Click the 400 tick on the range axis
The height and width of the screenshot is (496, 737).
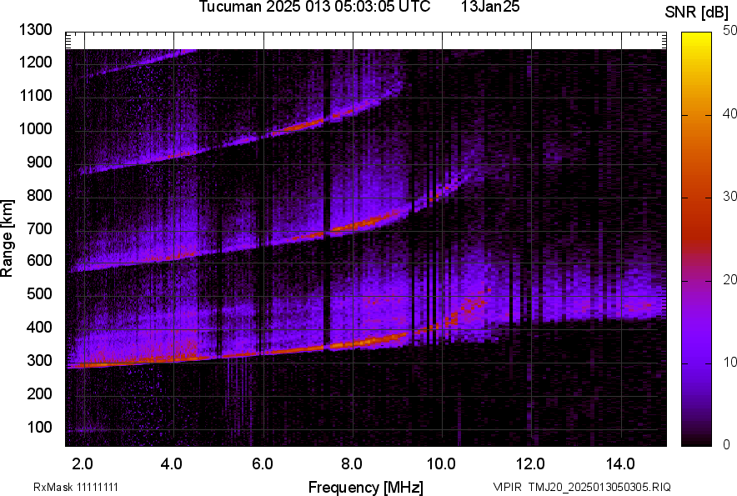41,328
